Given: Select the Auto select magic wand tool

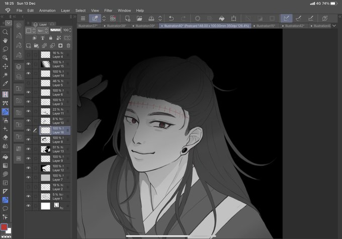Looking at the screenshot, I should click(5, 75).
